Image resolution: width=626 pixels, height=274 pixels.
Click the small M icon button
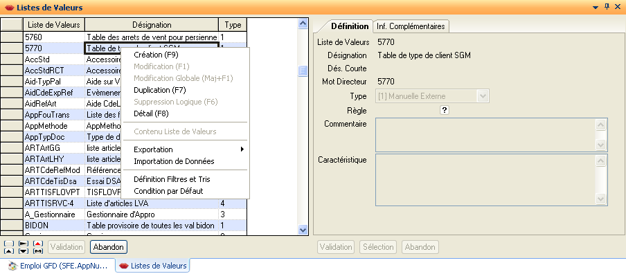click(x=37, y=251)
